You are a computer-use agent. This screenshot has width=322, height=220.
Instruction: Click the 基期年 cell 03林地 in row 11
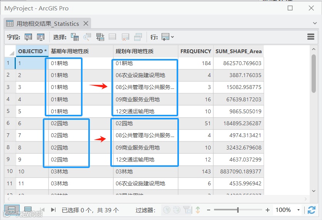pyautogui.click(x=81, y=183)
